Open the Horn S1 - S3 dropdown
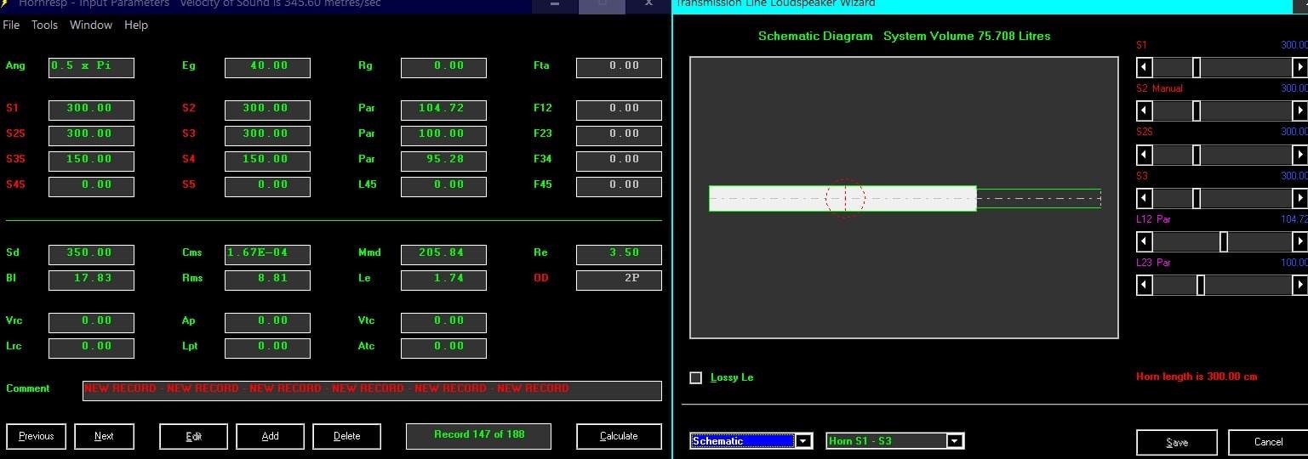The width and height of the screenshot is (1308, 459). click(x=955, y=441)
